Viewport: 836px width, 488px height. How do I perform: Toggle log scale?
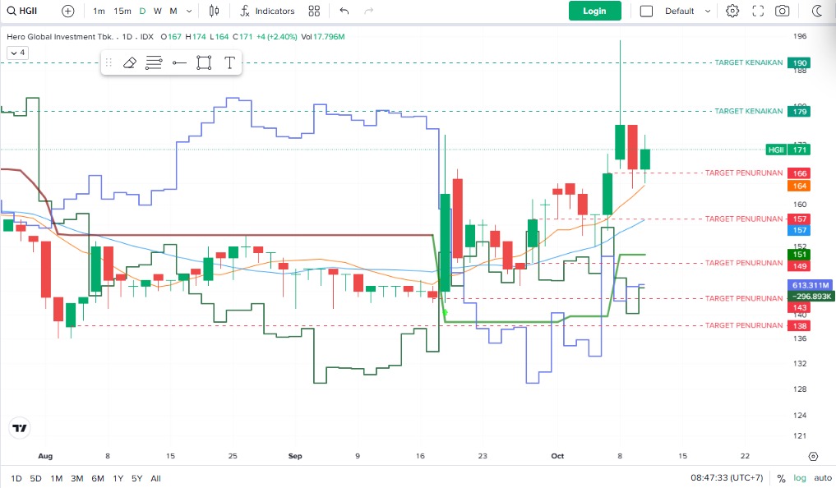798,478
